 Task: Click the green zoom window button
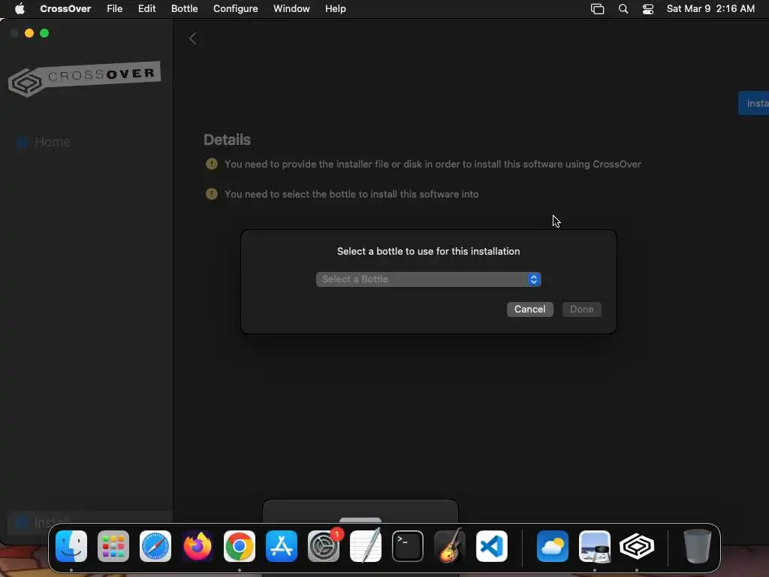tap(44, 33)
